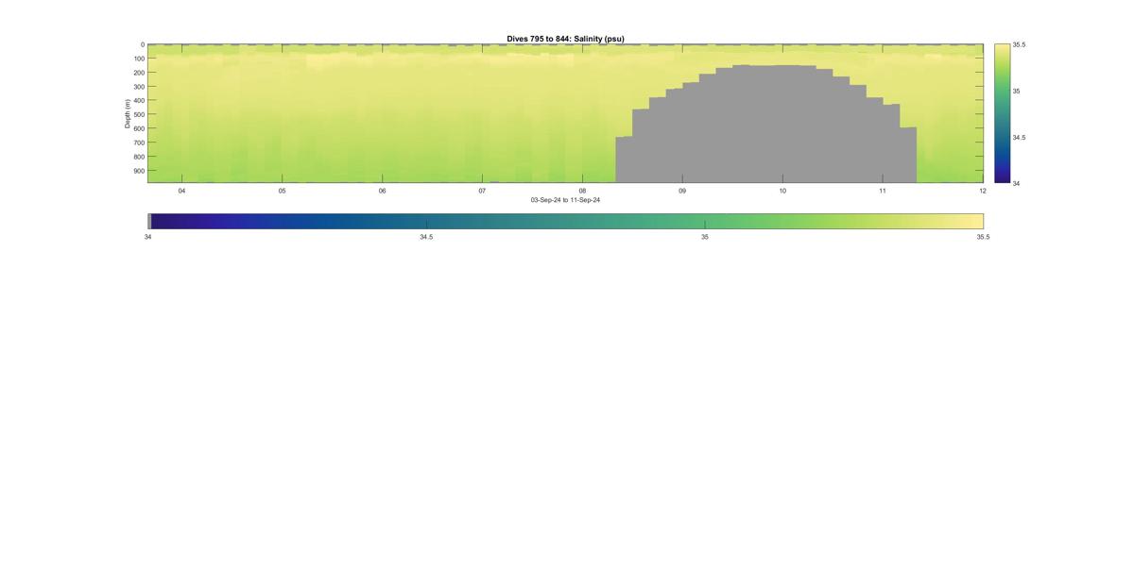Click '35.5' label under horizontal colorbar

[984, 238]
